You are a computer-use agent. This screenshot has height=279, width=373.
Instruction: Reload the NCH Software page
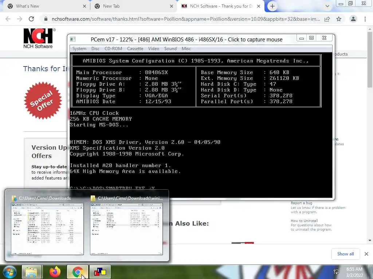31,19
